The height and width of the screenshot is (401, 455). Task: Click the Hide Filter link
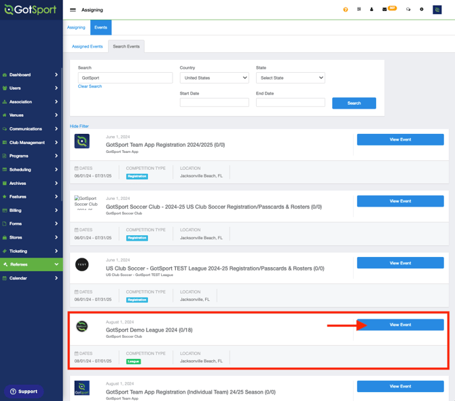coord(79,126)
